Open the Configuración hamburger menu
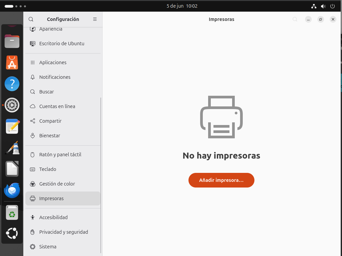This screenshot has width=342, height=256. (95, 19)
